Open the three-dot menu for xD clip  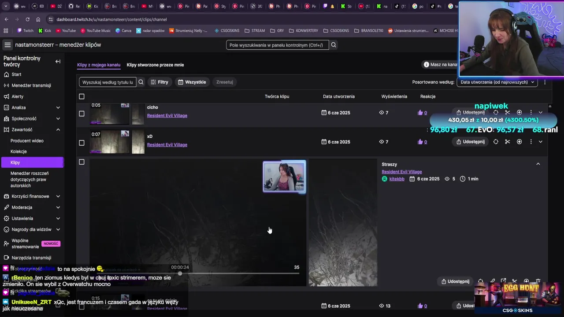(x=531, y=142)
